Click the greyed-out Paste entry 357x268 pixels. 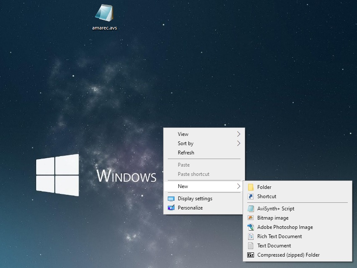[204, 165]
